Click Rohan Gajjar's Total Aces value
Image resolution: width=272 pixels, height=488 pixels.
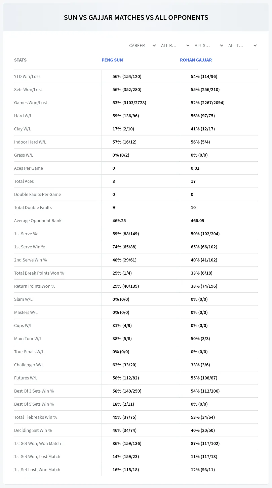pyautogui.click(x=193, y=181)
